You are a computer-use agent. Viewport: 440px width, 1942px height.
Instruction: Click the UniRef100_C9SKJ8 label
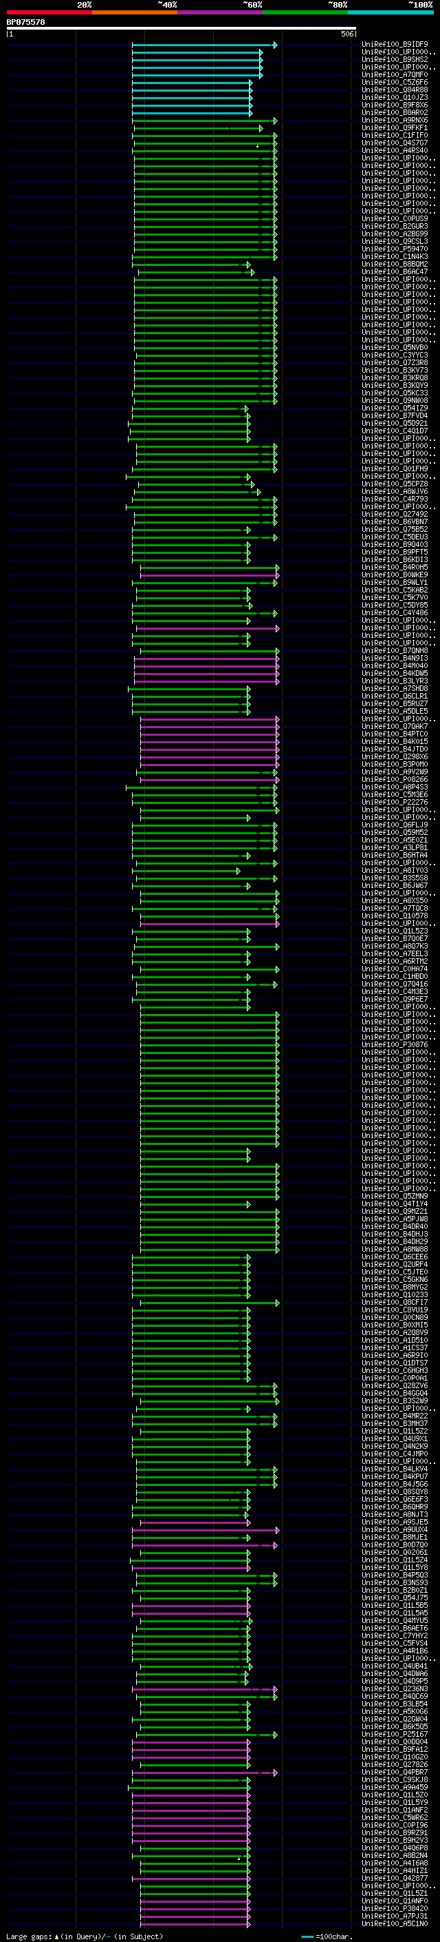click(395, 1779)
